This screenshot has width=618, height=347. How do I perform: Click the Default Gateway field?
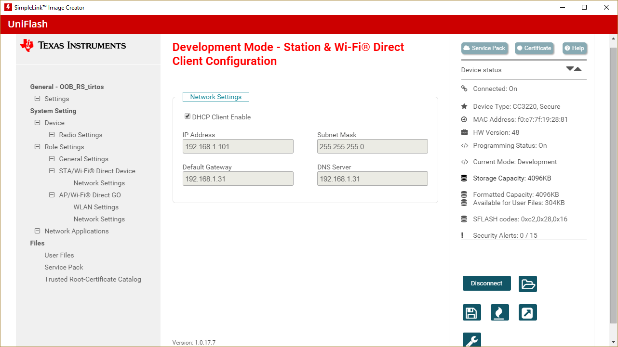tap(238, 179)
